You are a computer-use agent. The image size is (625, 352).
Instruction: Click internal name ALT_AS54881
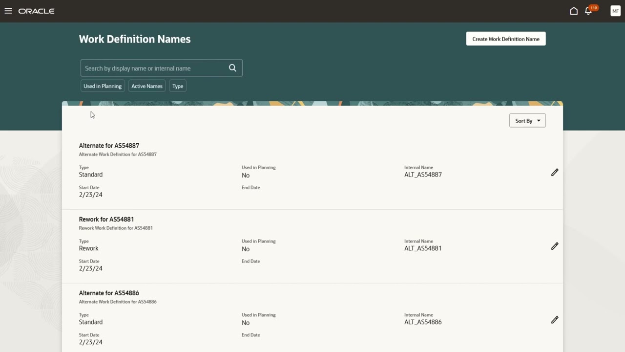point(423,248)
